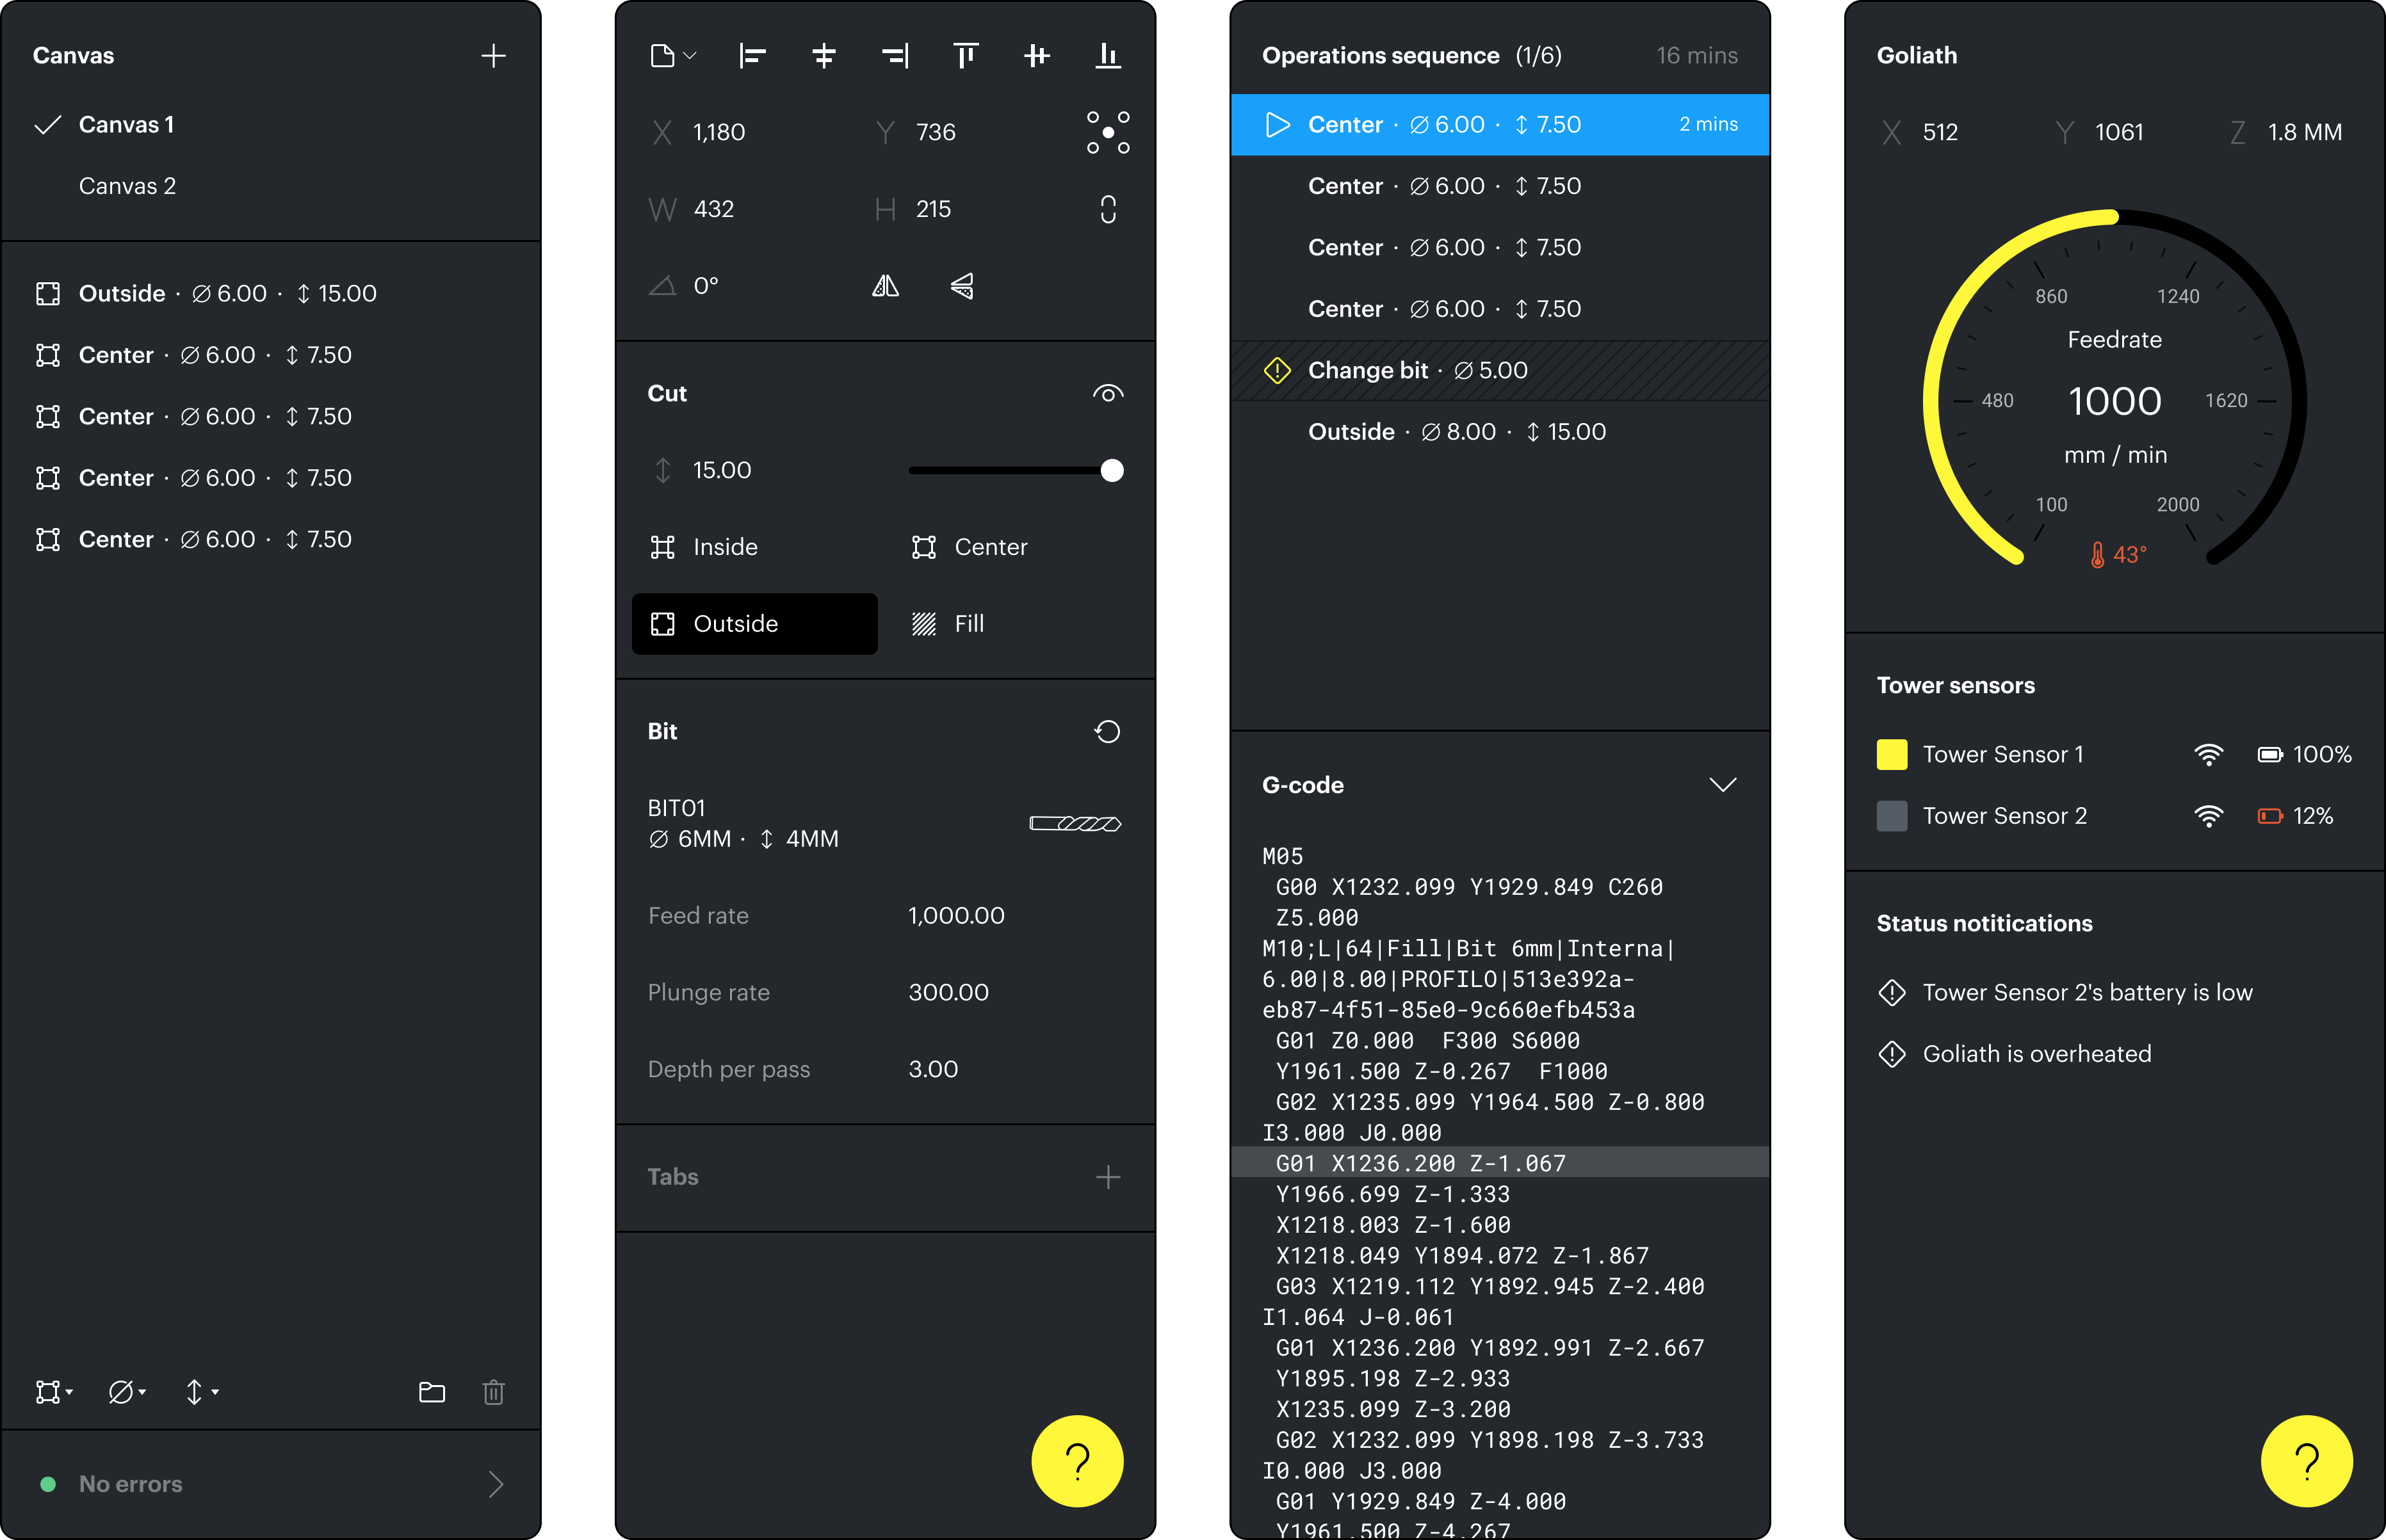Screen dimensions: 2386x1540
Task: Open the bit diameter filter dropdown
Action: pos(127,1392)
